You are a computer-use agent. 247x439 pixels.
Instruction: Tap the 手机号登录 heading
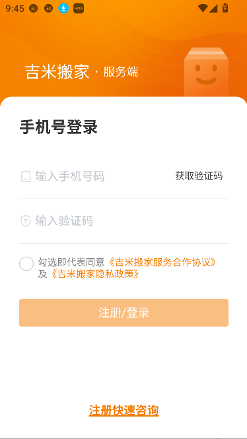[x=59, y=127]
